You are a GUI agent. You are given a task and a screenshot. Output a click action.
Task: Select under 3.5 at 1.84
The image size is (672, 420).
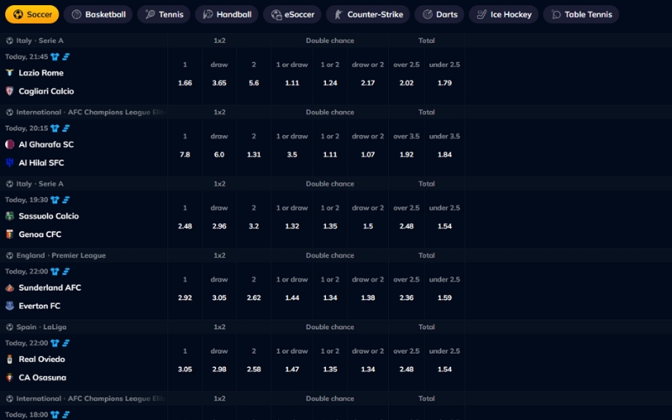pos(444,155)
